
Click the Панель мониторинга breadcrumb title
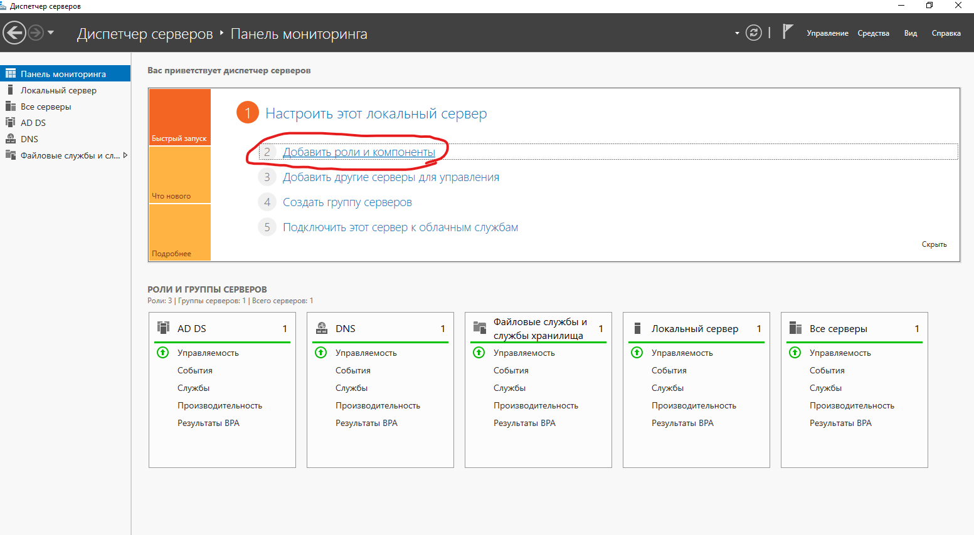[299, 34]
